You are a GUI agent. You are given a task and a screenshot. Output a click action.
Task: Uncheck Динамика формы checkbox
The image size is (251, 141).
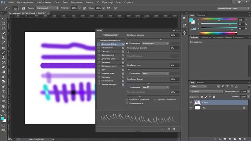(x=99, y=44)
